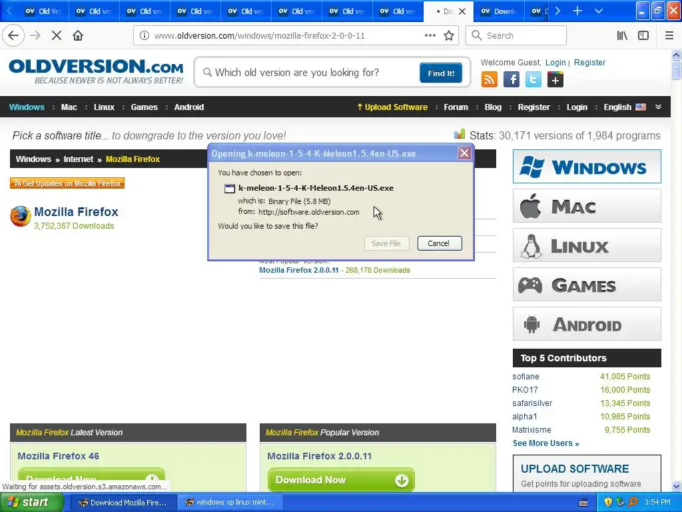Click the Google plus share icon
Image resolution: width=682 pixels, height=512 pixels.
pos(555,80)
